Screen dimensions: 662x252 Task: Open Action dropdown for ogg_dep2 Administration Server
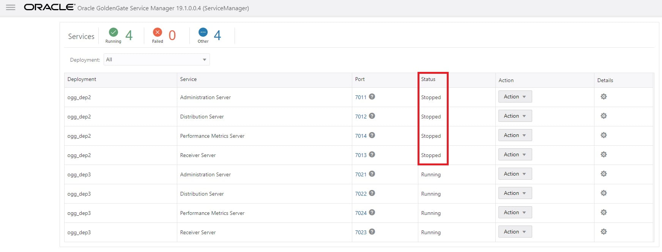pyautogui.click(x=515, y=96)
